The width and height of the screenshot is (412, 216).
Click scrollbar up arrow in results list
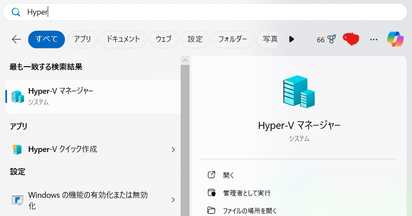click(x=185, y=60)
